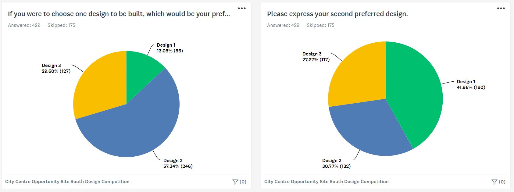Click the 'Design 3 27.27% (117)' label
Screen dimensions: 514x192
(316, 57)
